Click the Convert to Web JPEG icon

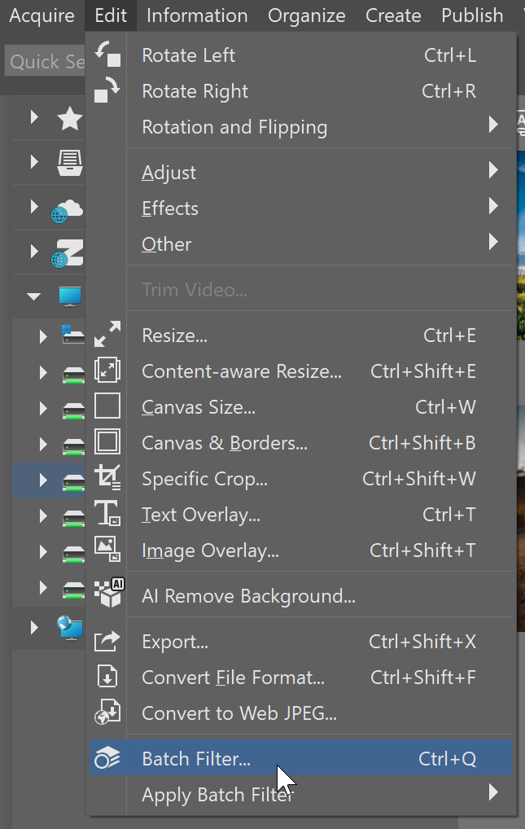pyautogui.click(x=107, y=713)
